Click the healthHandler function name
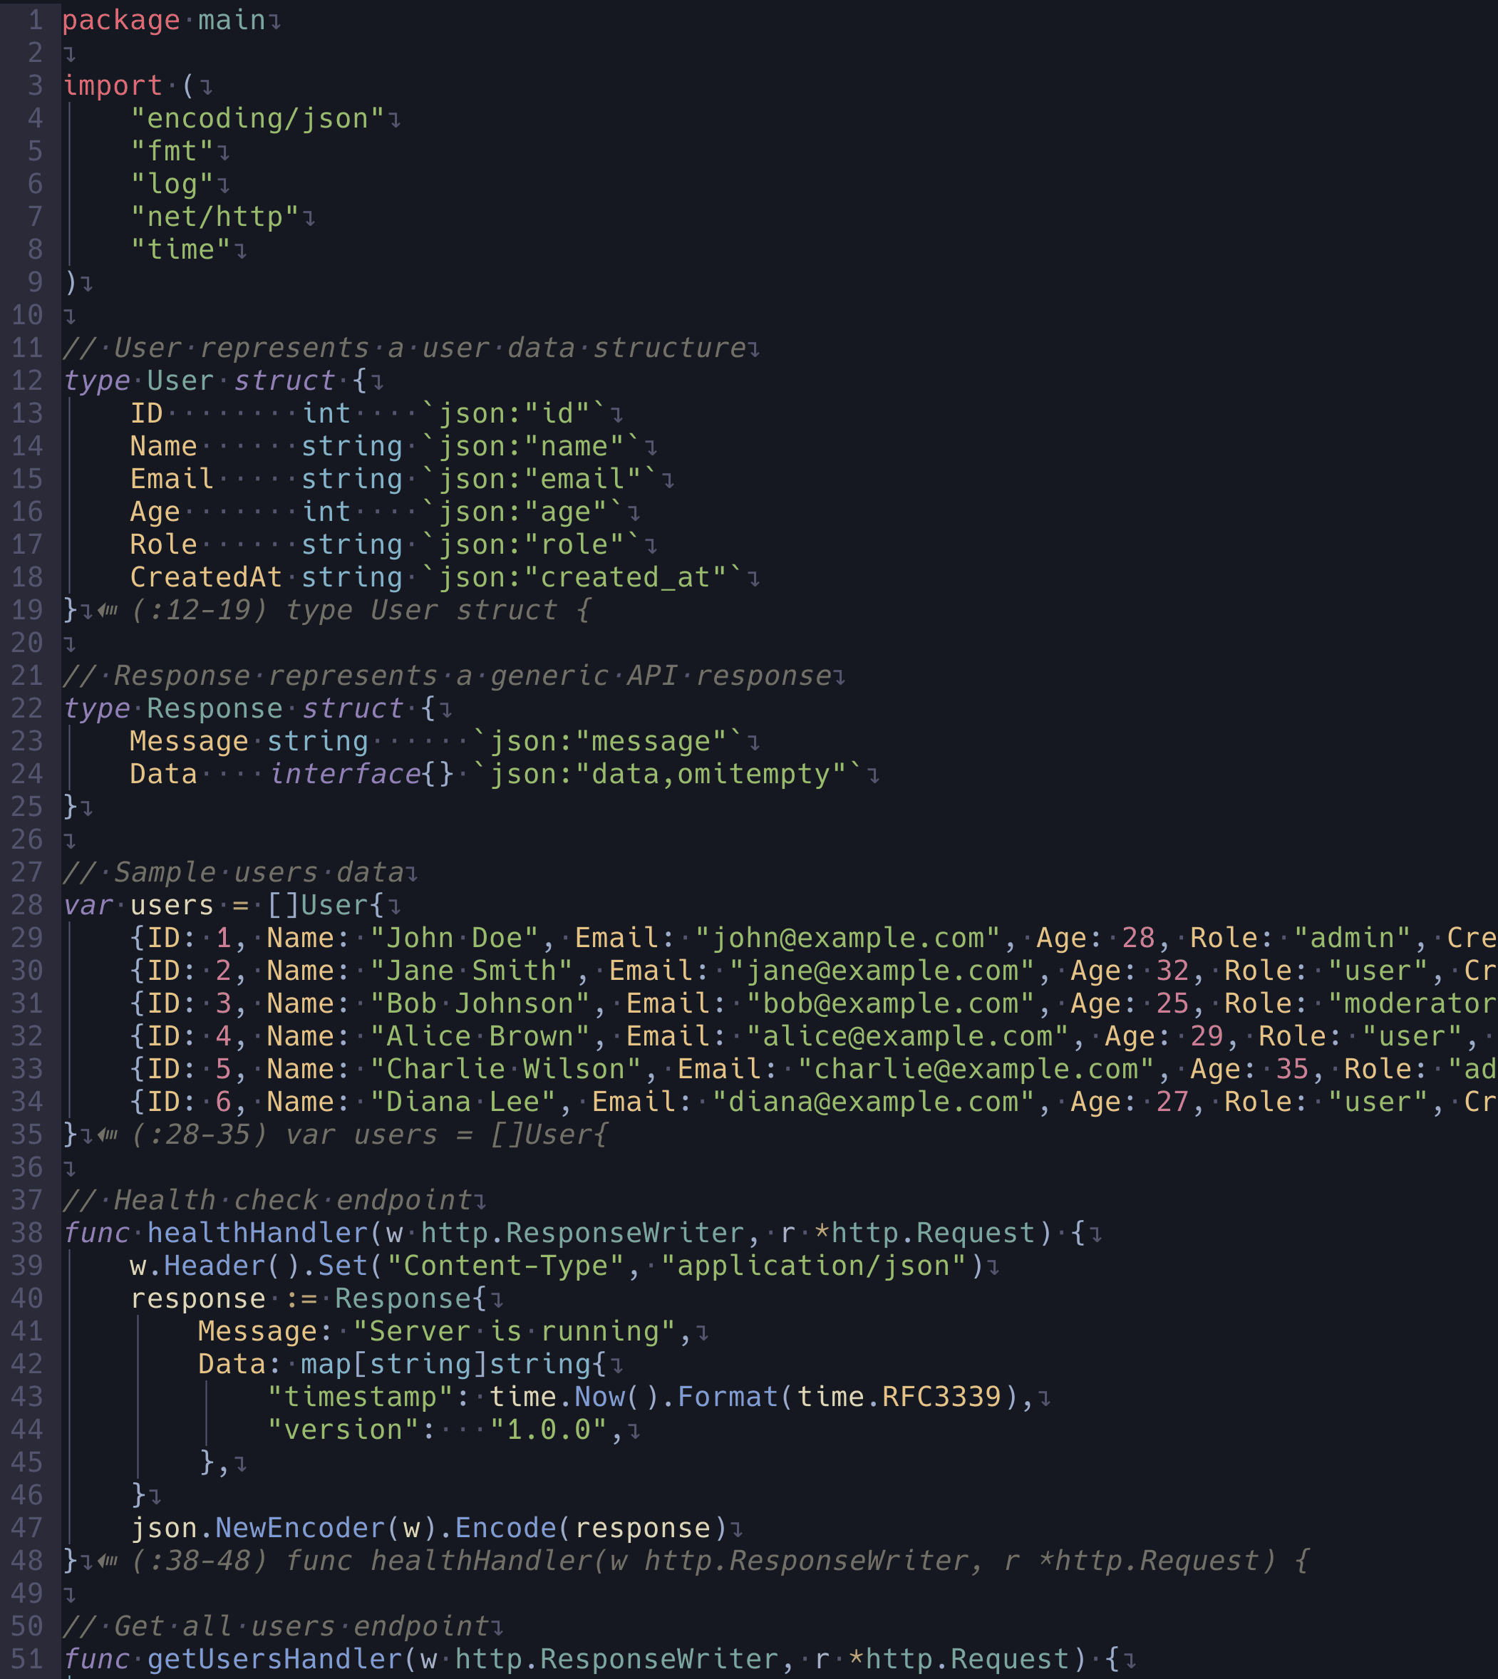 [257, 1233]
